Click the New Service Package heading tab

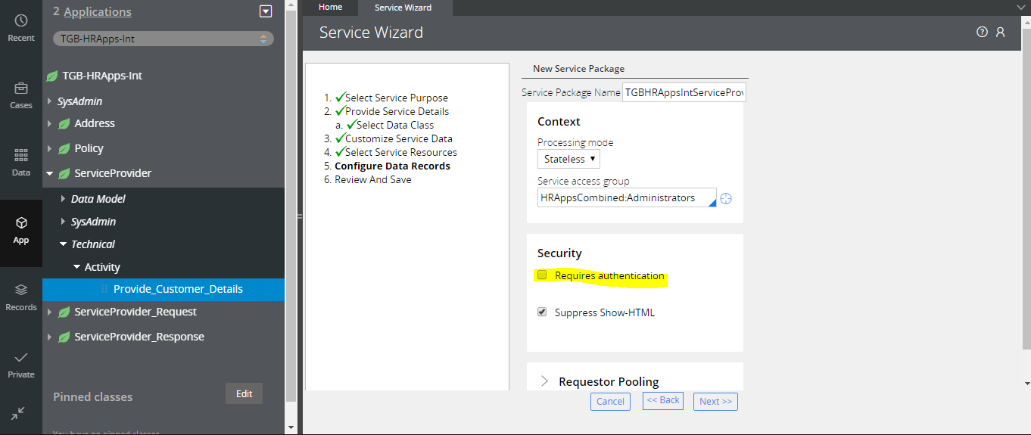tap(578, 68)
